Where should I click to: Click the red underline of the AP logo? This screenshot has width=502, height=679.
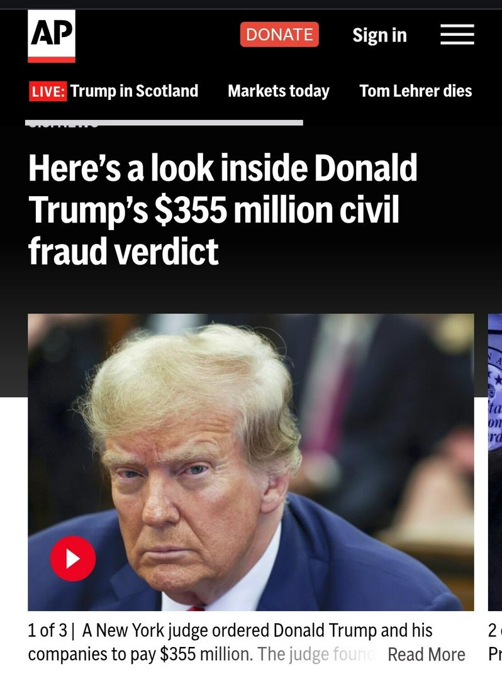click(x=51, y=60)
